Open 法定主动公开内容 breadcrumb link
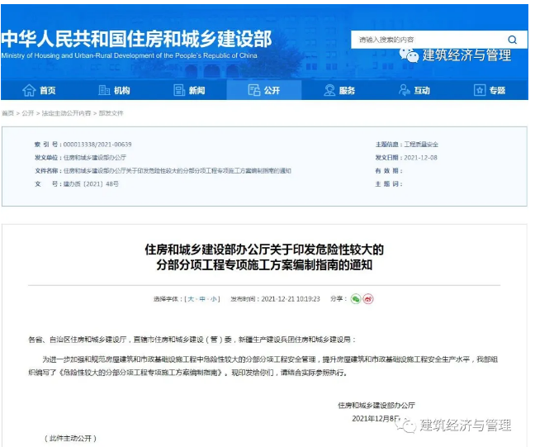 click(x=66, y=113)
